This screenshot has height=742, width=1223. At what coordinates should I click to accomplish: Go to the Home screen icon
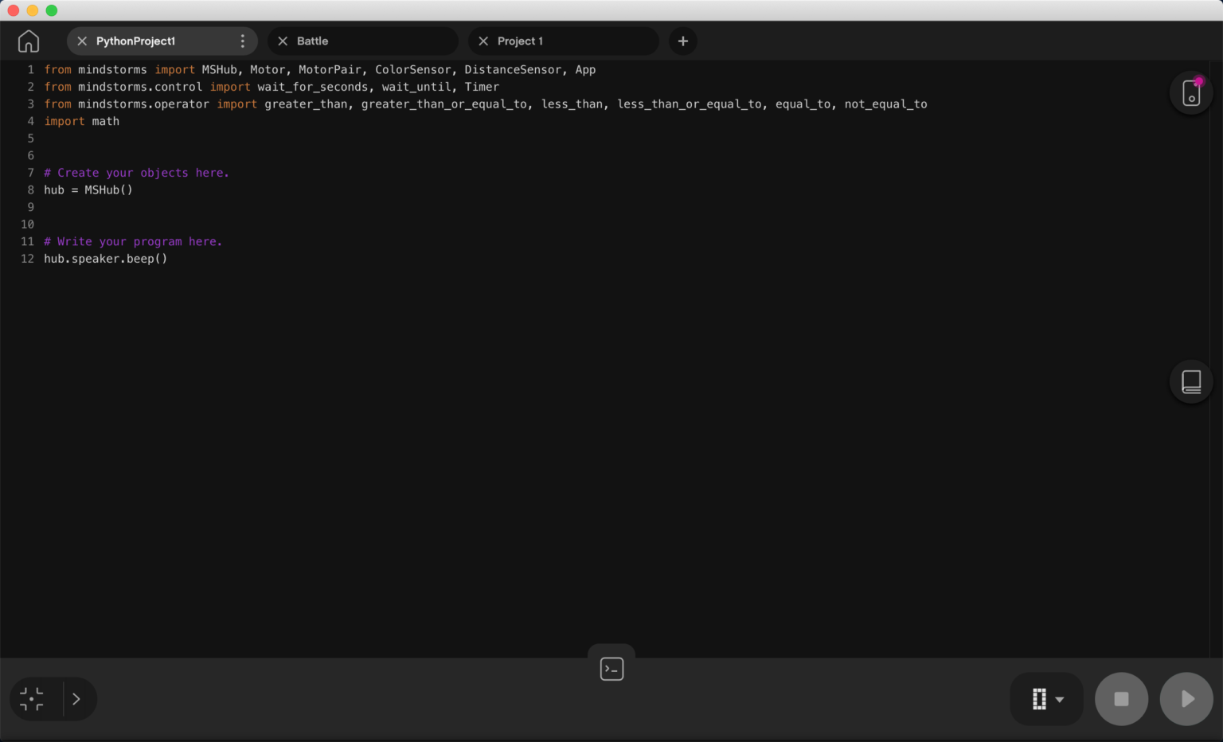[x=29, y=41]
